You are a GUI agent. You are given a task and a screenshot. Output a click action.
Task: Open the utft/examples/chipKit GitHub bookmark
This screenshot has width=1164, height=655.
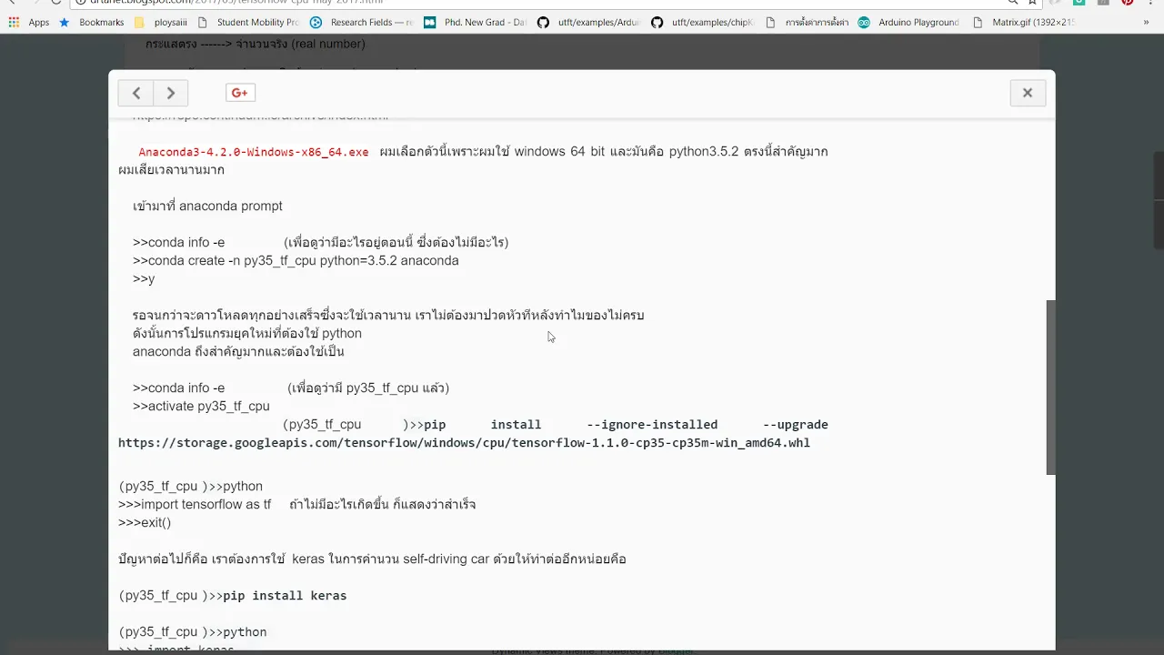pyautogui.click(x=702, y=22)
